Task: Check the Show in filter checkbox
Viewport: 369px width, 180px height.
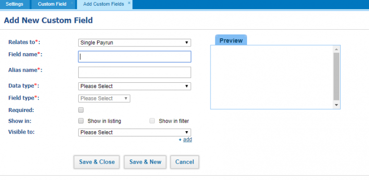Action: click(x=152, y=121)
